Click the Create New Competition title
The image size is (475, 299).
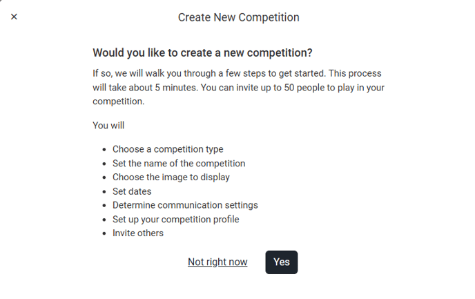[238, 17]
